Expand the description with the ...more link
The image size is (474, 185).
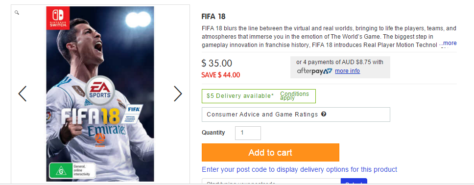(448, 43)
